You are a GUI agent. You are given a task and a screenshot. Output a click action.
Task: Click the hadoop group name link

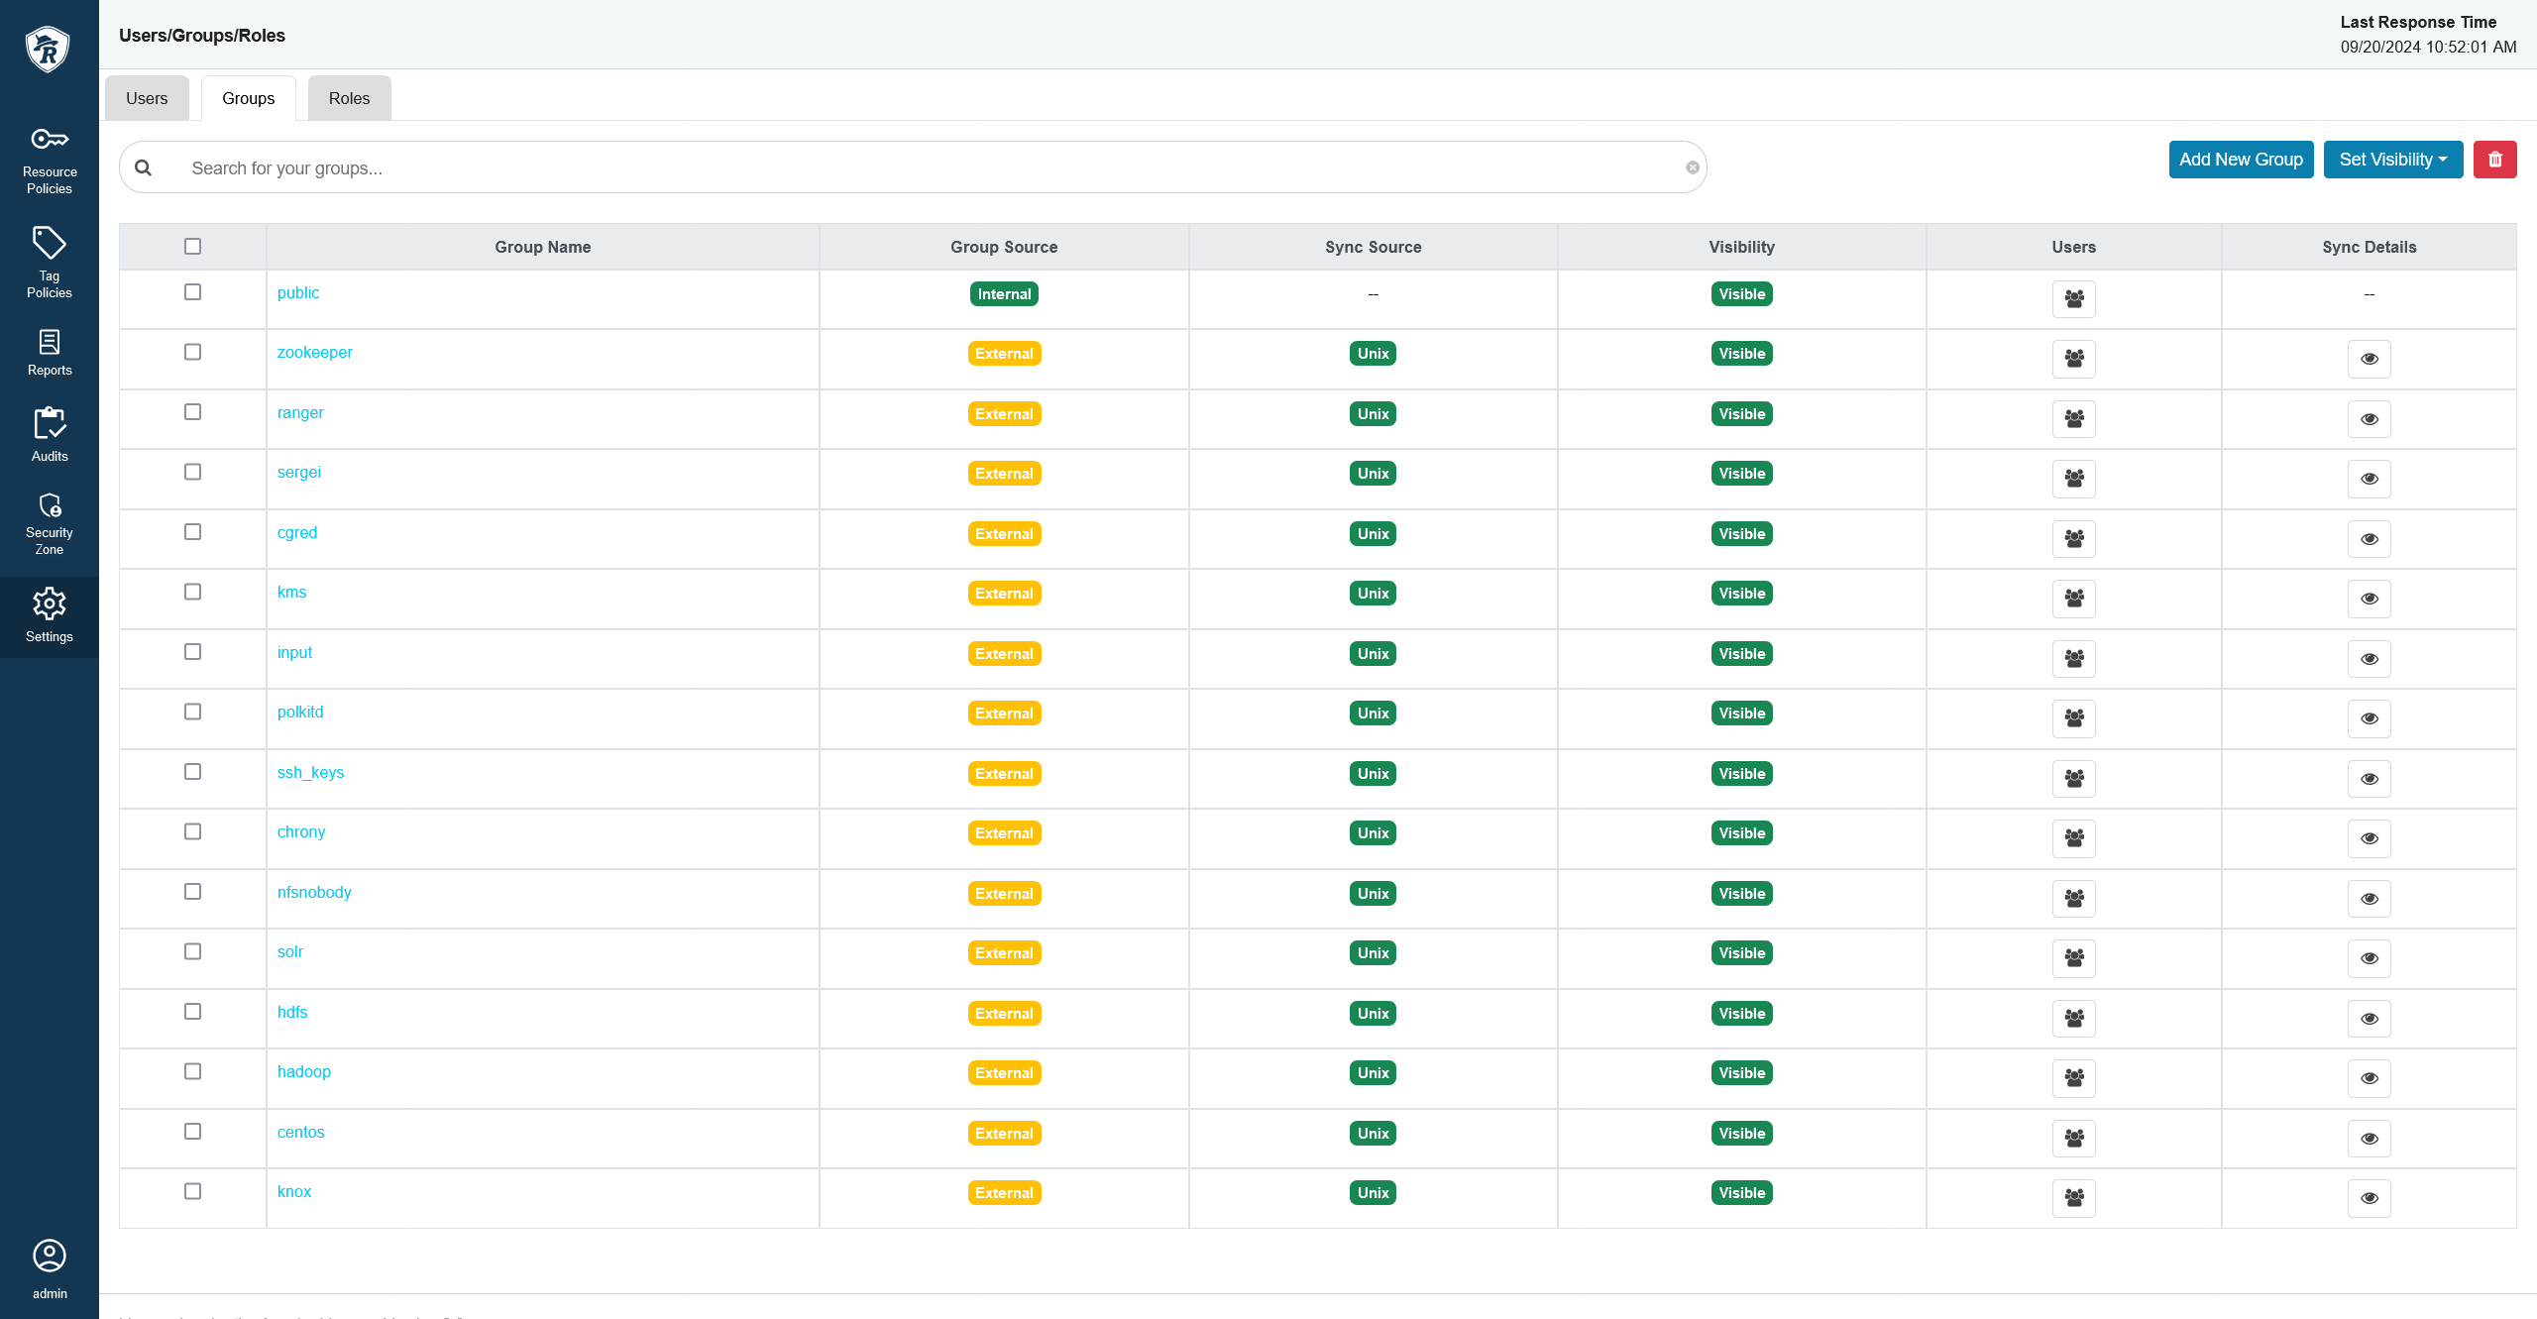pyautogui.click(x=303, y=1070)
